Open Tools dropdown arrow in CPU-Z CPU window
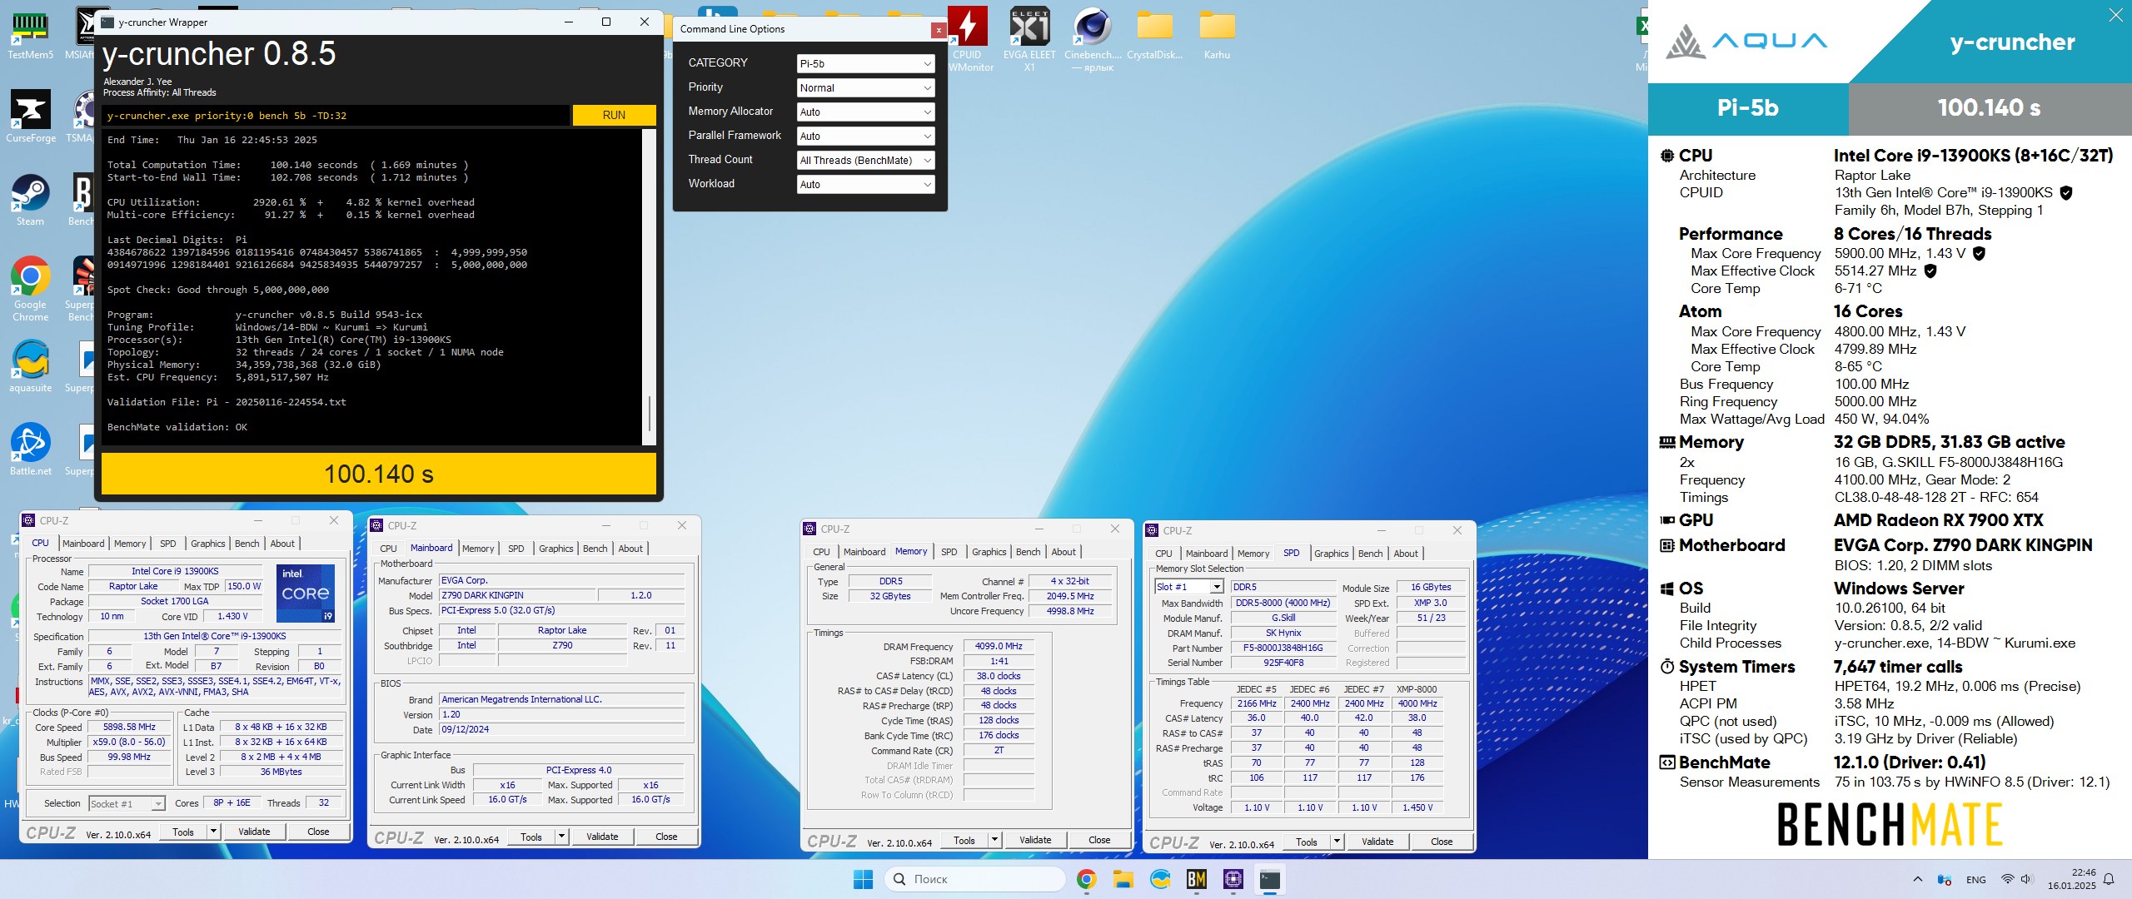Screen dimensions: 2132x899 213,832
